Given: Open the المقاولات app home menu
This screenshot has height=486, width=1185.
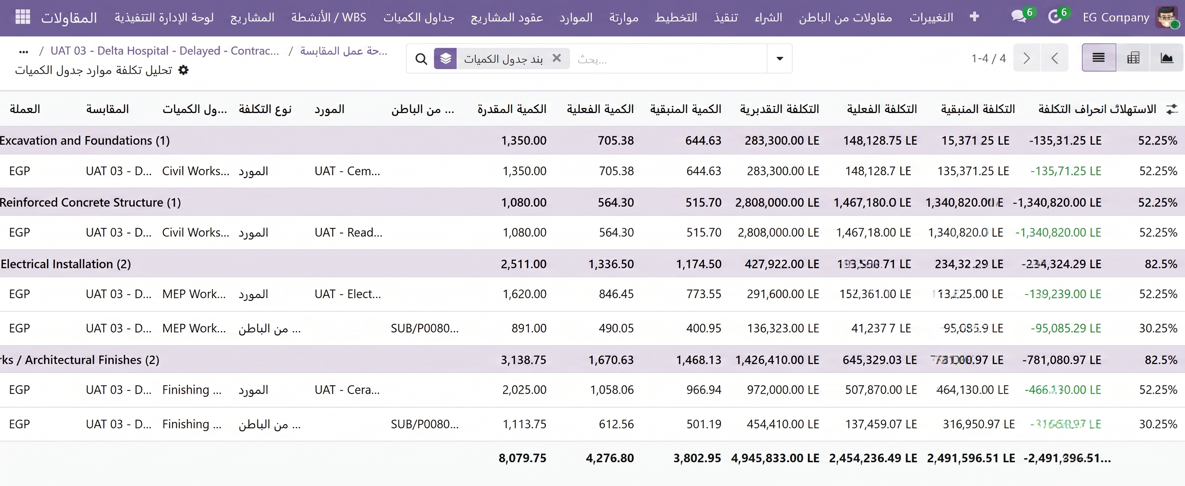Looking at the screenshot, I should (x=69, y=17).
